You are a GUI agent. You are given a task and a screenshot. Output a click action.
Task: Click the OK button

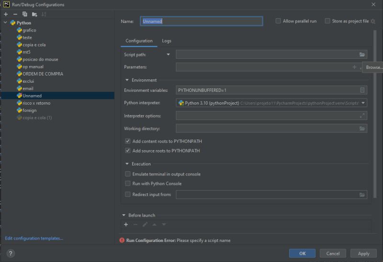[x=302, y=253]
